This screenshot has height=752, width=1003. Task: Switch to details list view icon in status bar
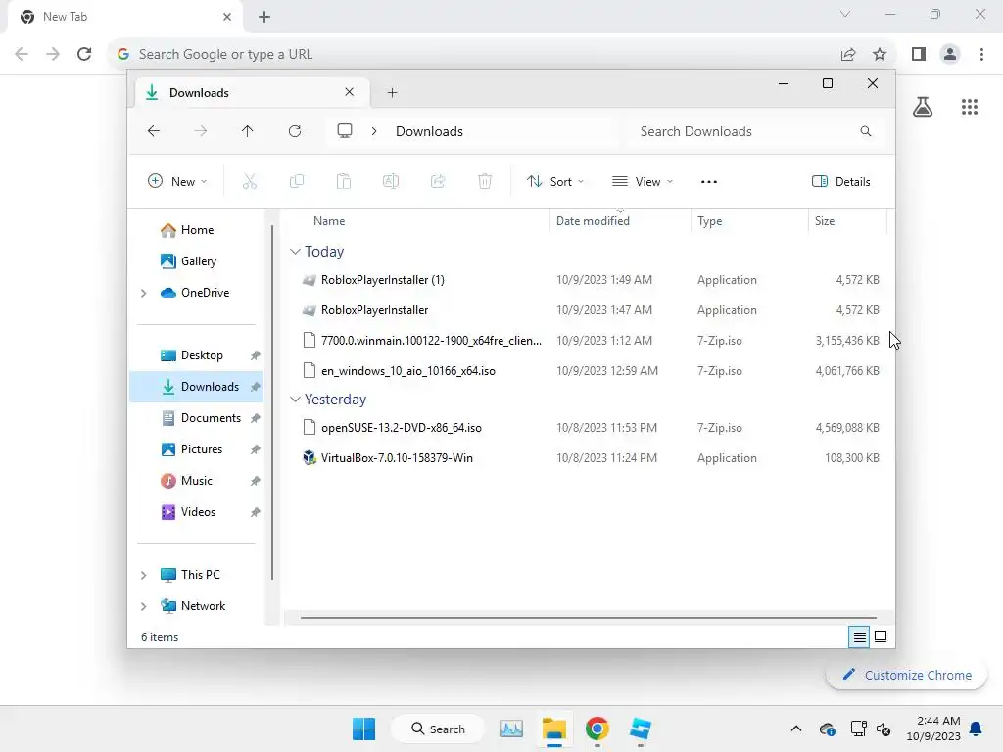[859, 636]
